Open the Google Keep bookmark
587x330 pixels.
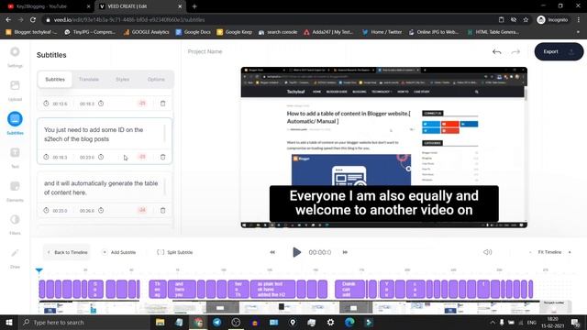click(x=235, y=32)
